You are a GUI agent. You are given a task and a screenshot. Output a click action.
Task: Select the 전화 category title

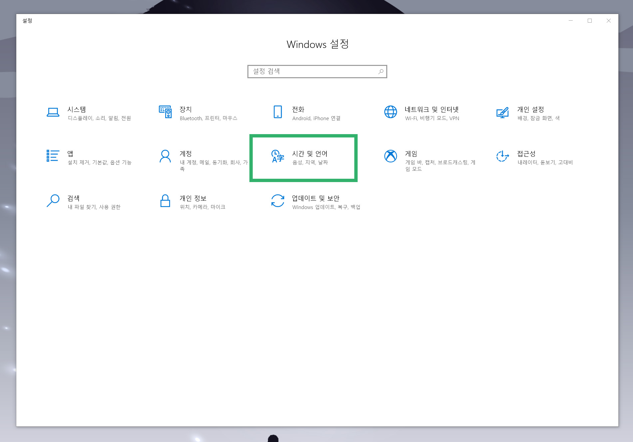(298, 110)
